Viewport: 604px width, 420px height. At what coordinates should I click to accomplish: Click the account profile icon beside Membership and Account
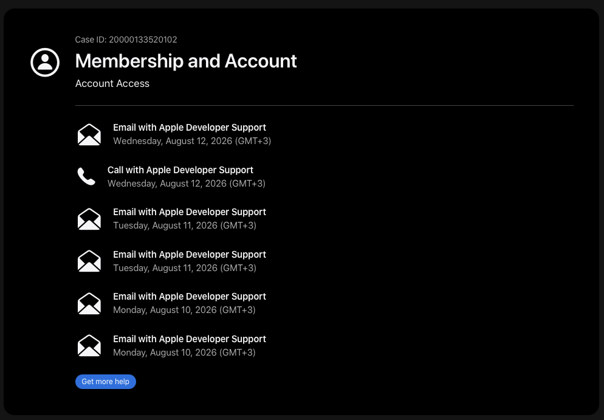(45, 63)
